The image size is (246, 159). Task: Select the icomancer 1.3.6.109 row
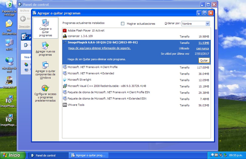136,36
